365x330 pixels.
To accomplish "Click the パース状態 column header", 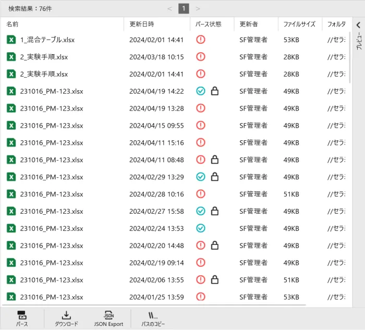I will point(209,24).
